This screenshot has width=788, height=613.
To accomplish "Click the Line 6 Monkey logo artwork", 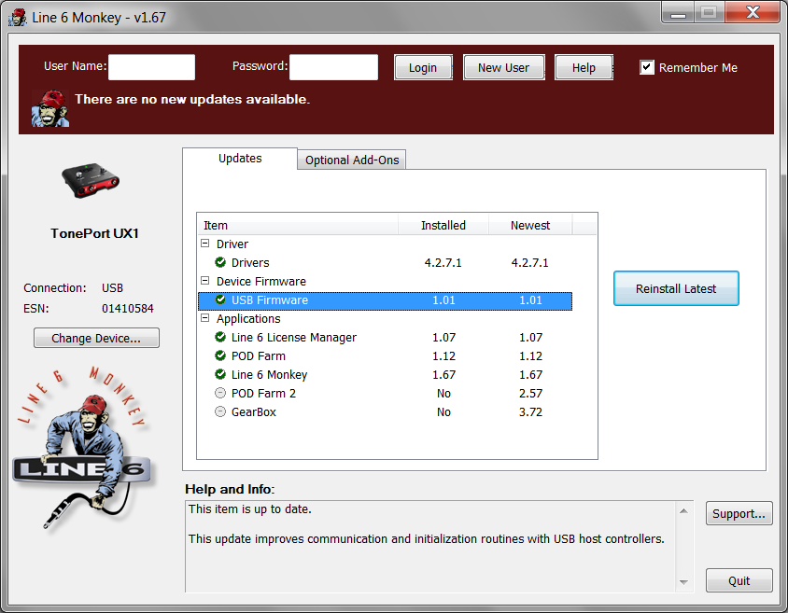I will point(83,447).
